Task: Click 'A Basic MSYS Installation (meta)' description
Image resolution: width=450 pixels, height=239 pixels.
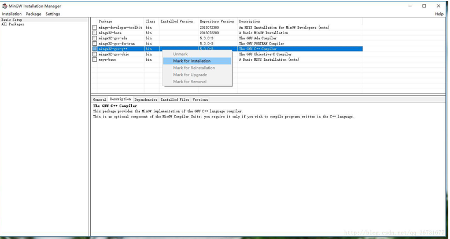Action: (269, 60)
